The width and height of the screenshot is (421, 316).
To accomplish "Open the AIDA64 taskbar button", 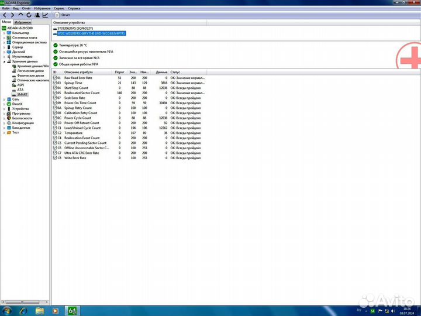I will click(x=73, y=311).
